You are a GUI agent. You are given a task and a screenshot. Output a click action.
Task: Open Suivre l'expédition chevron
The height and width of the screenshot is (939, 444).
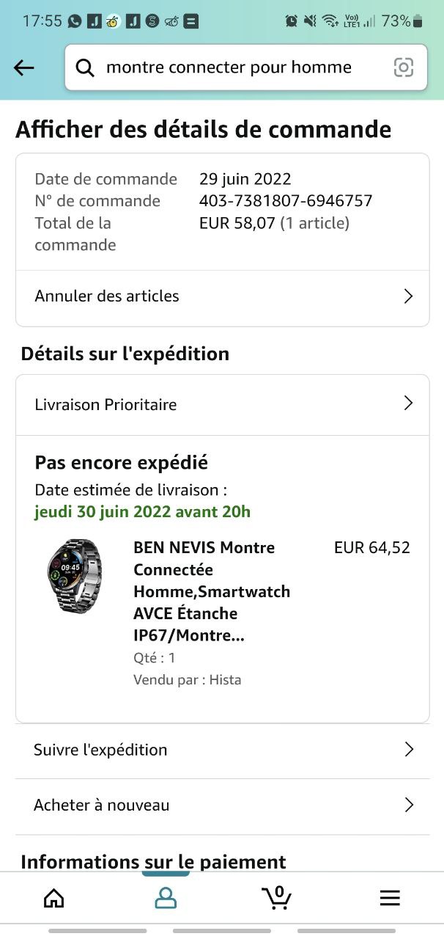click(409, 750)
